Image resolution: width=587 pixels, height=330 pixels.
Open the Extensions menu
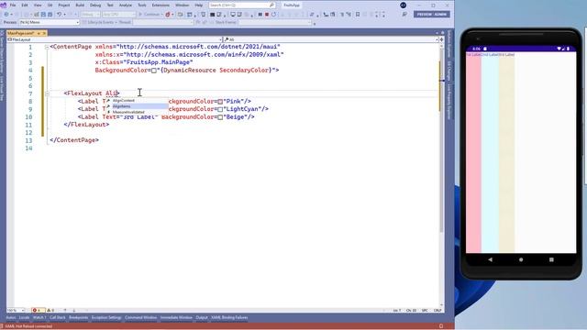[161, 5]
